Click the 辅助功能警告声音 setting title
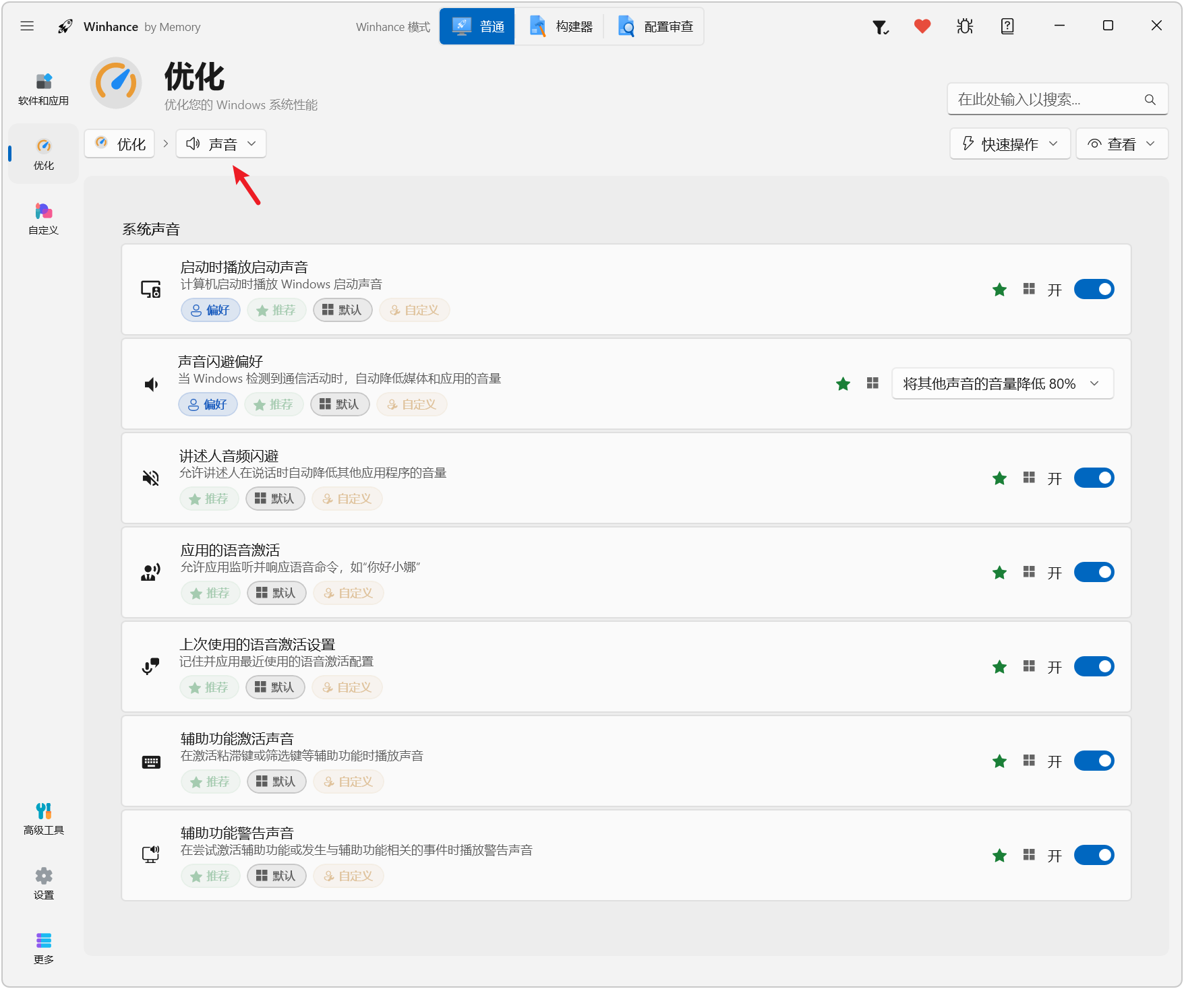Viewport: 1184px width, 989px height. tap(237, 833)
